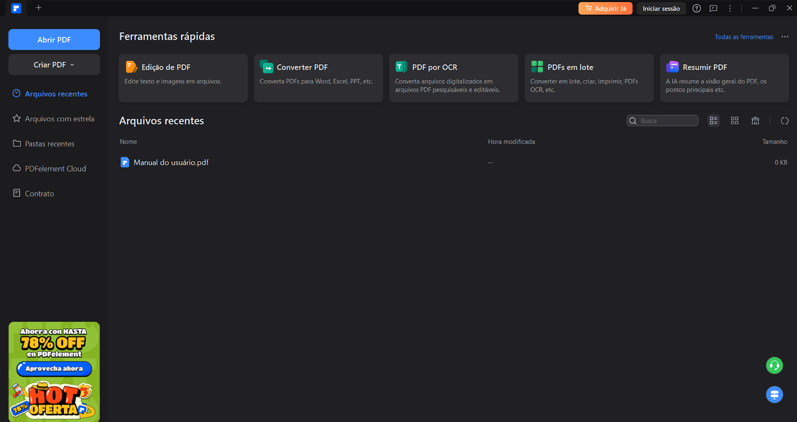Click the clear recent list icon
Screen dimensions: 797x422
(755, 120)
